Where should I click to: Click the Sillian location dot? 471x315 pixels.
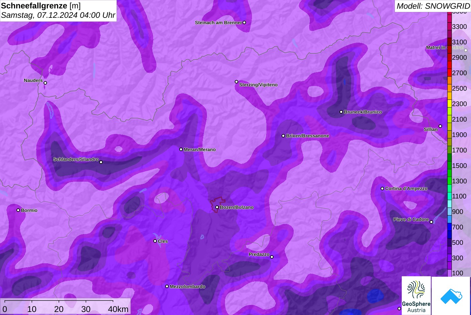point(440,126)
